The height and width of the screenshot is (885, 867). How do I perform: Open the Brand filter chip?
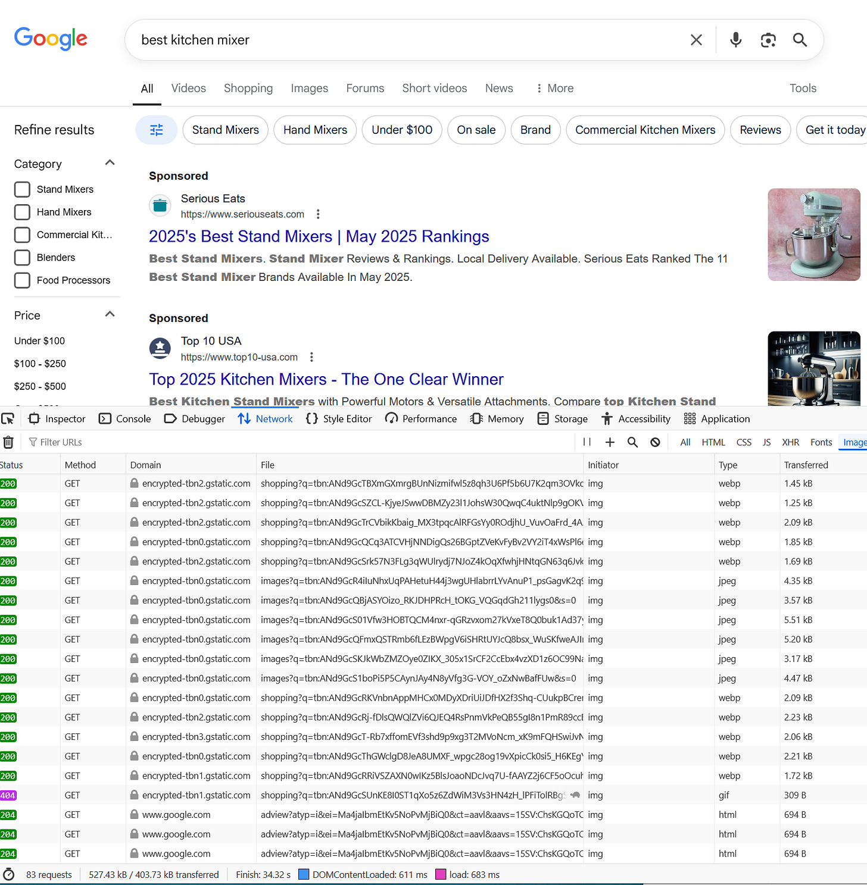pos(535,130)
